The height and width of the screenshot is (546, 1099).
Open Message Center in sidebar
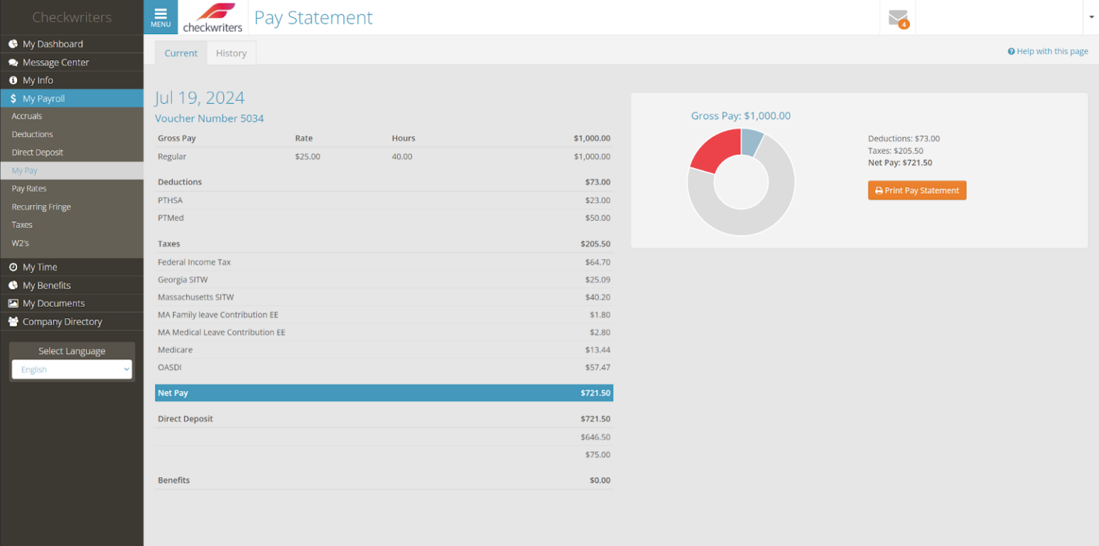[x=55, y=62]
